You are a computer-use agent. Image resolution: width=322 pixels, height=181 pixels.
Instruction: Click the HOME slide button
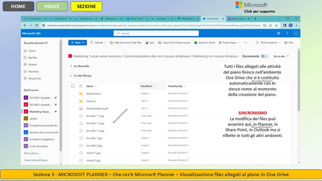(18, 7)
